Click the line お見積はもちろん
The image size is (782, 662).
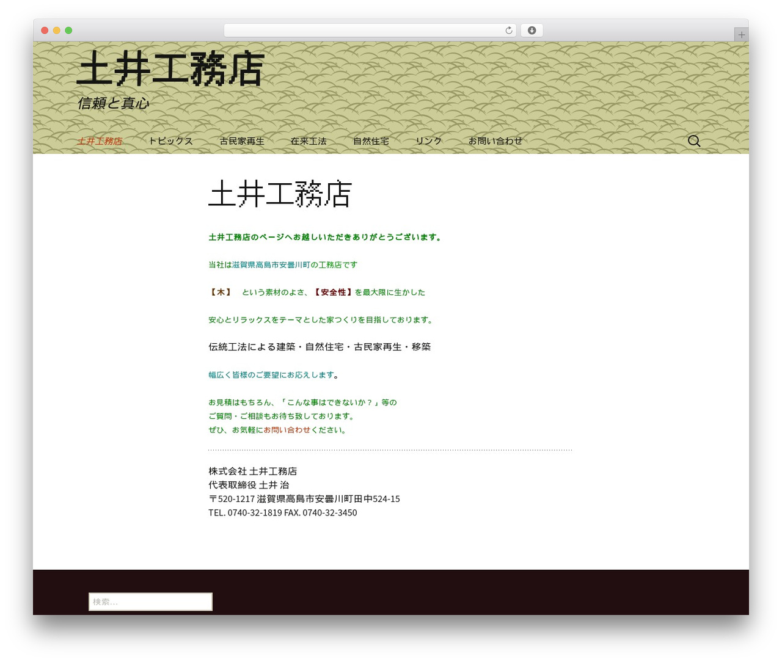302,402
